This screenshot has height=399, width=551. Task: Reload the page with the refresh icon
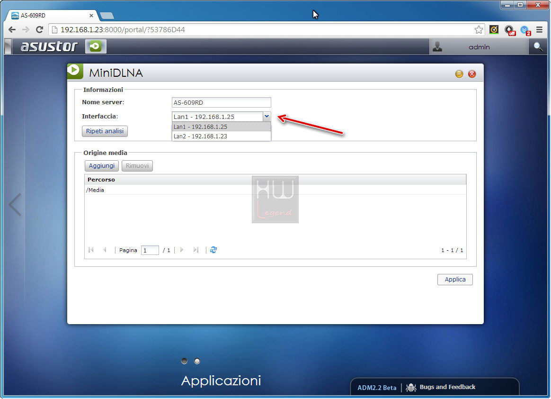coord(39,29)
